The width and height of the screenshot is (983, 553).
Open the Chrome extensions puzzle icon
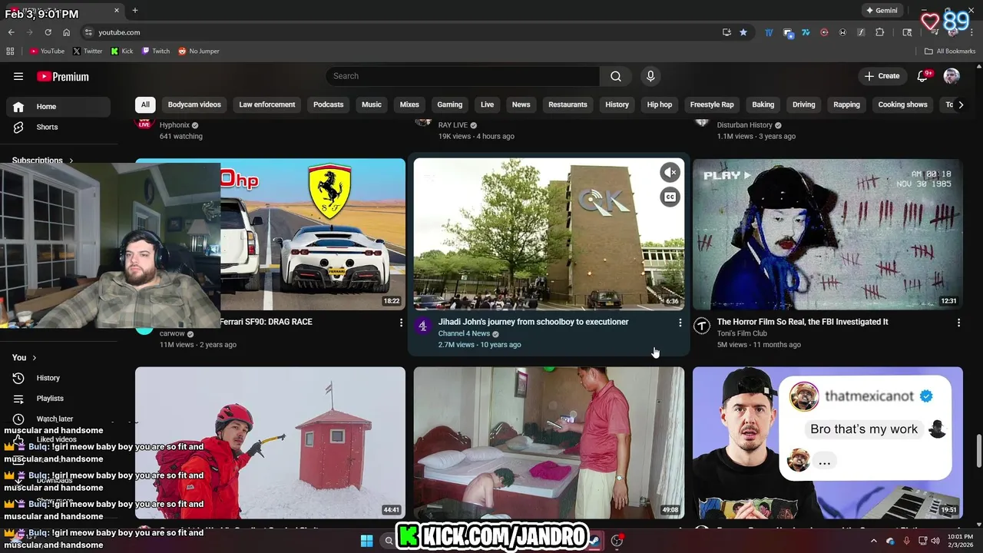pos(880,32)
